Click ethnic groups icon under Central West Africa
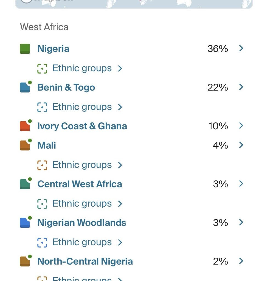The height and width of the screenshot is (281, 268). pos(42,204)
